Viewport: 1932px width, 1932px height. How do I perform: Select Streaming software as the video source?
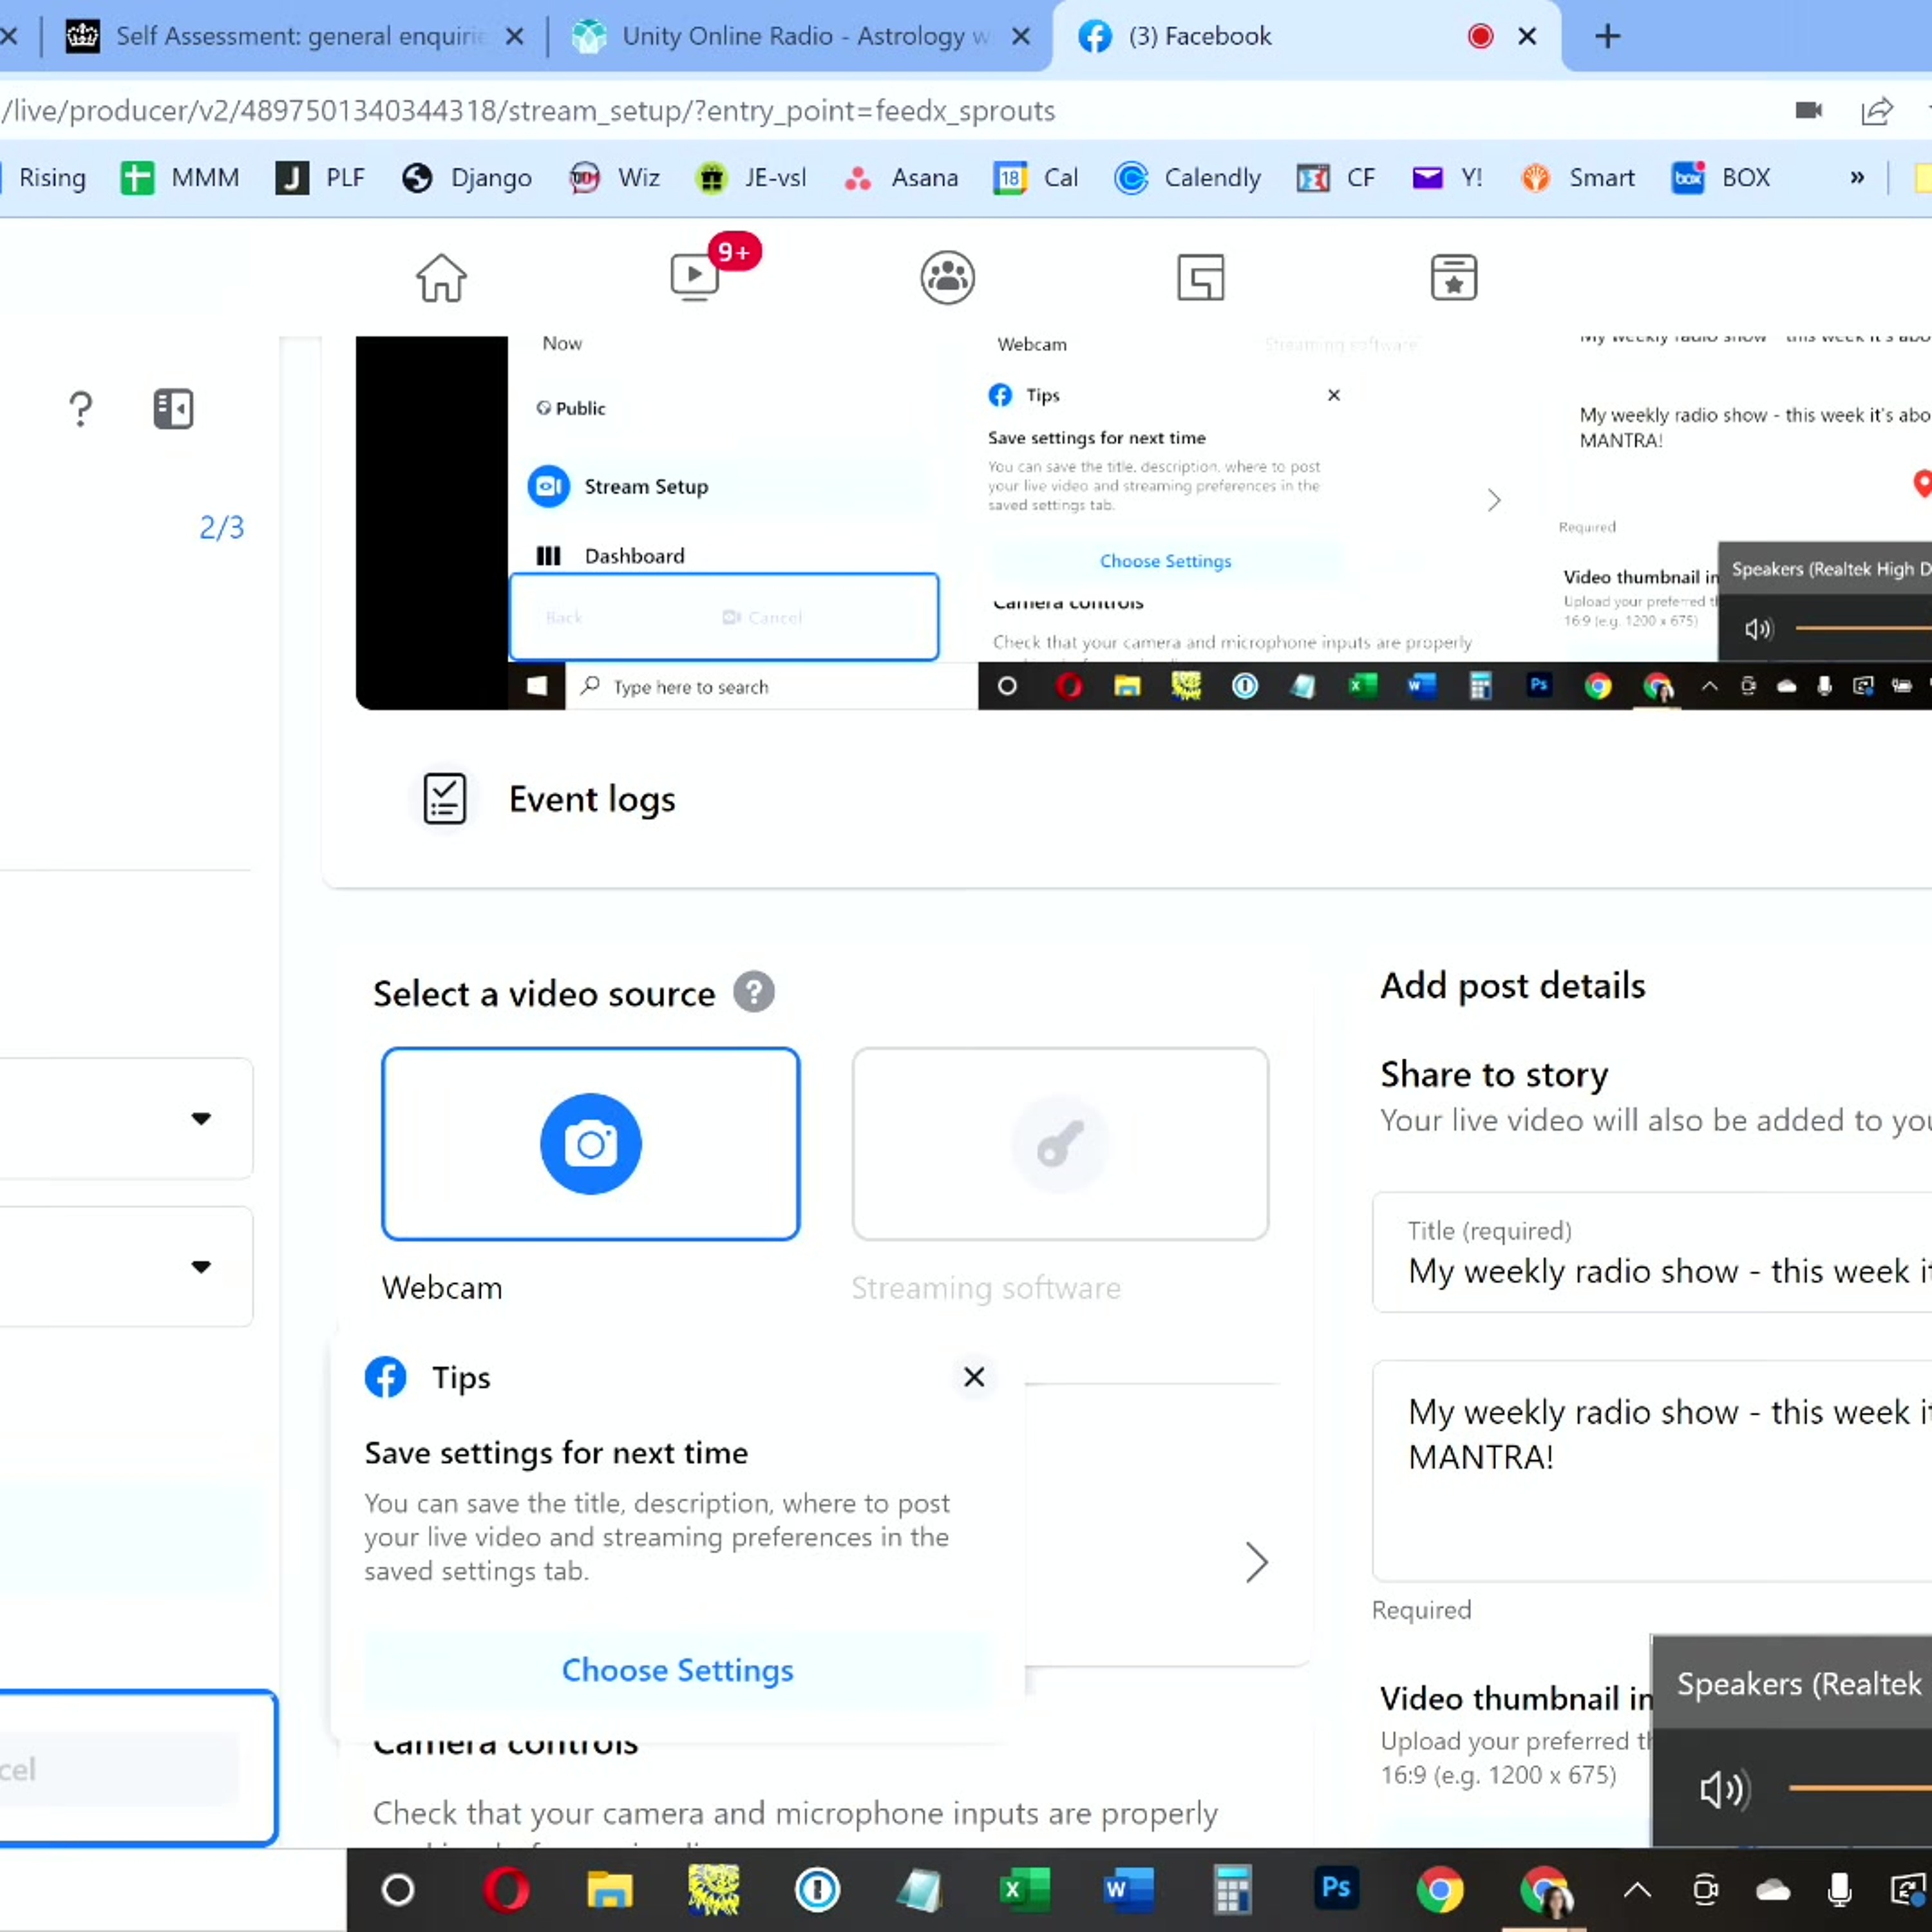[x=1059, y=1143]
